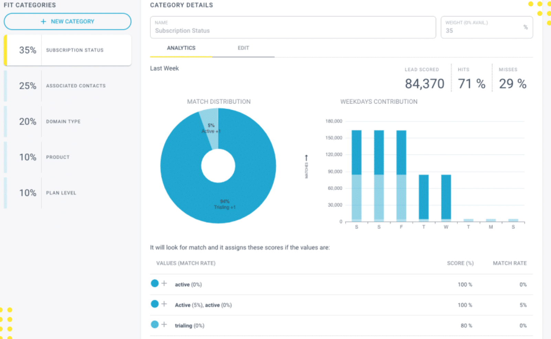Click the color dot beside 'Active (5%), active (0%)'

click(x=155, y=304)
